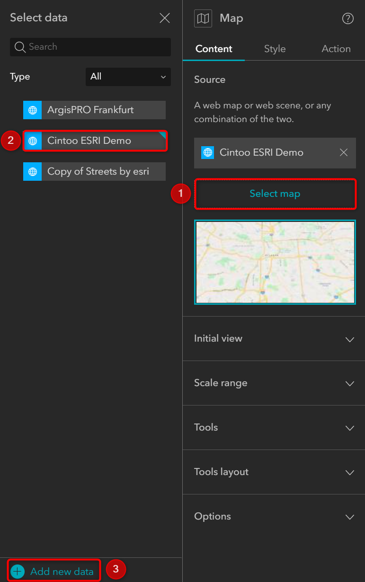This screenshot has width=365, height=582.
Task: Click the Select map button
Action: coord(275,194)
